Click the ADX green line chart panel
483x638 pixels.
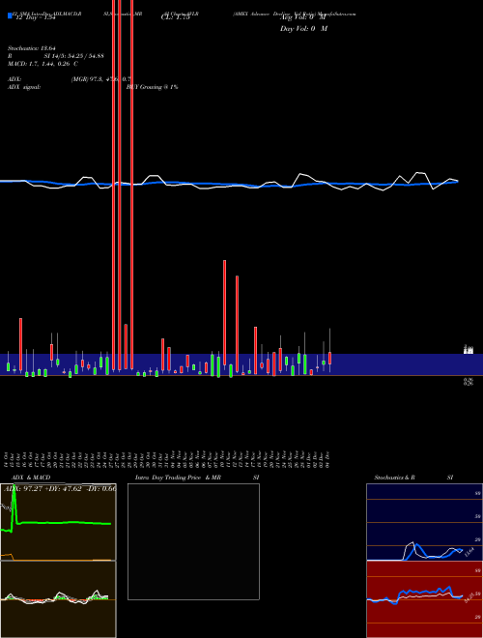pyautogui.click(x=58, y=522)
